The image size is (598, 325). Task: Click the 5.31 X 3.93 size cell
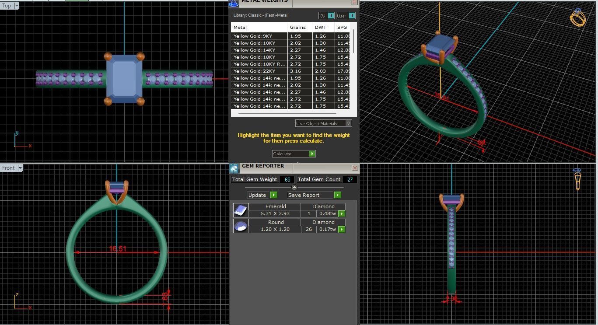[x=275, y=214]
